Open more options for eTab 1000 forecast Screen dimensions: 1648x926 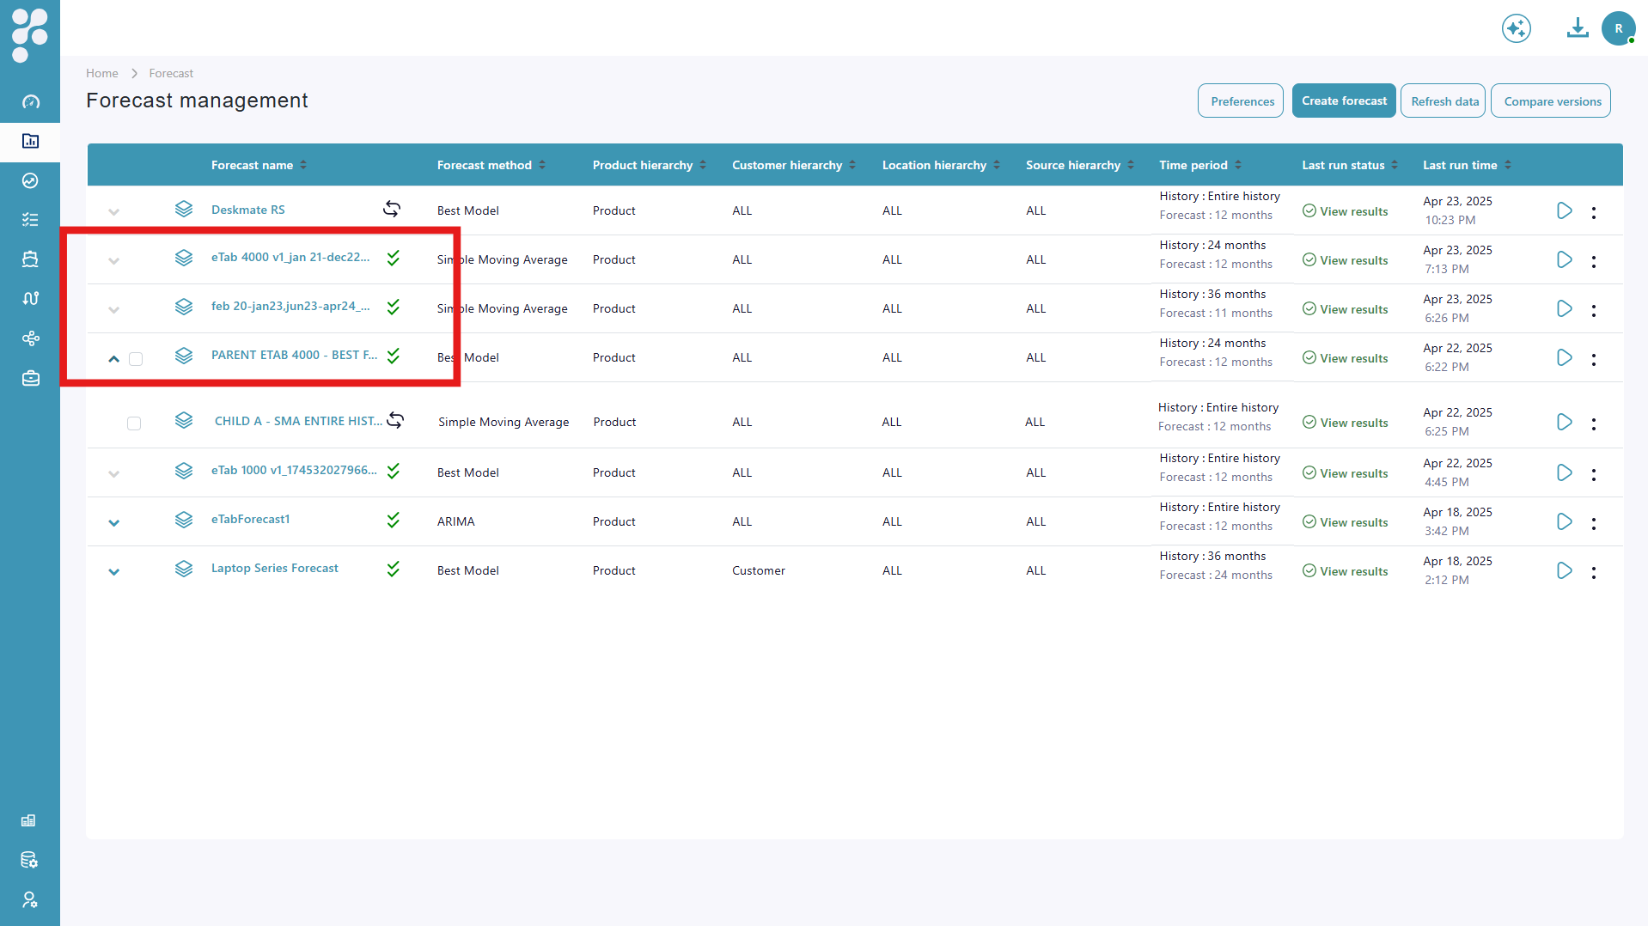(x=1593, y=474)
